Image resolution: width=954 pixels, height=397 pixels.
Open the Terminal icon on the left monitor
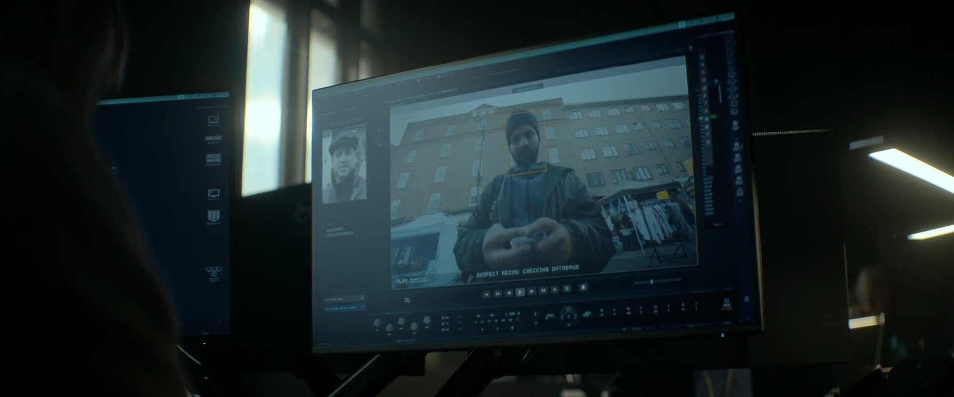(x=213, y=194)
